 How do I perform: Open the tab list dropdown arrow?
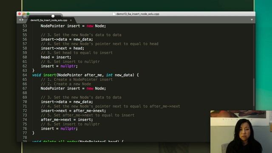[x=252, y=20]
